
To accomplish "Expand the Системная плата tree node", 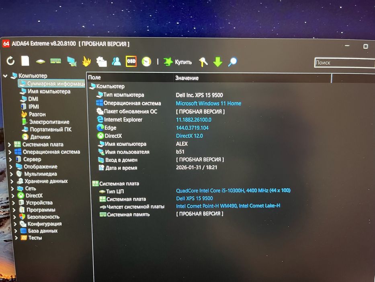I will (x=9, y=145).
